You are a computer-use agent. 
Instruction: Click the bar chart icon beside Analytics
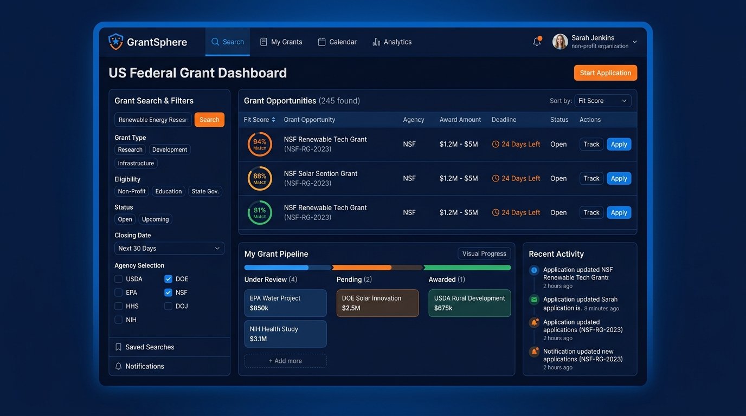point(376,42)
